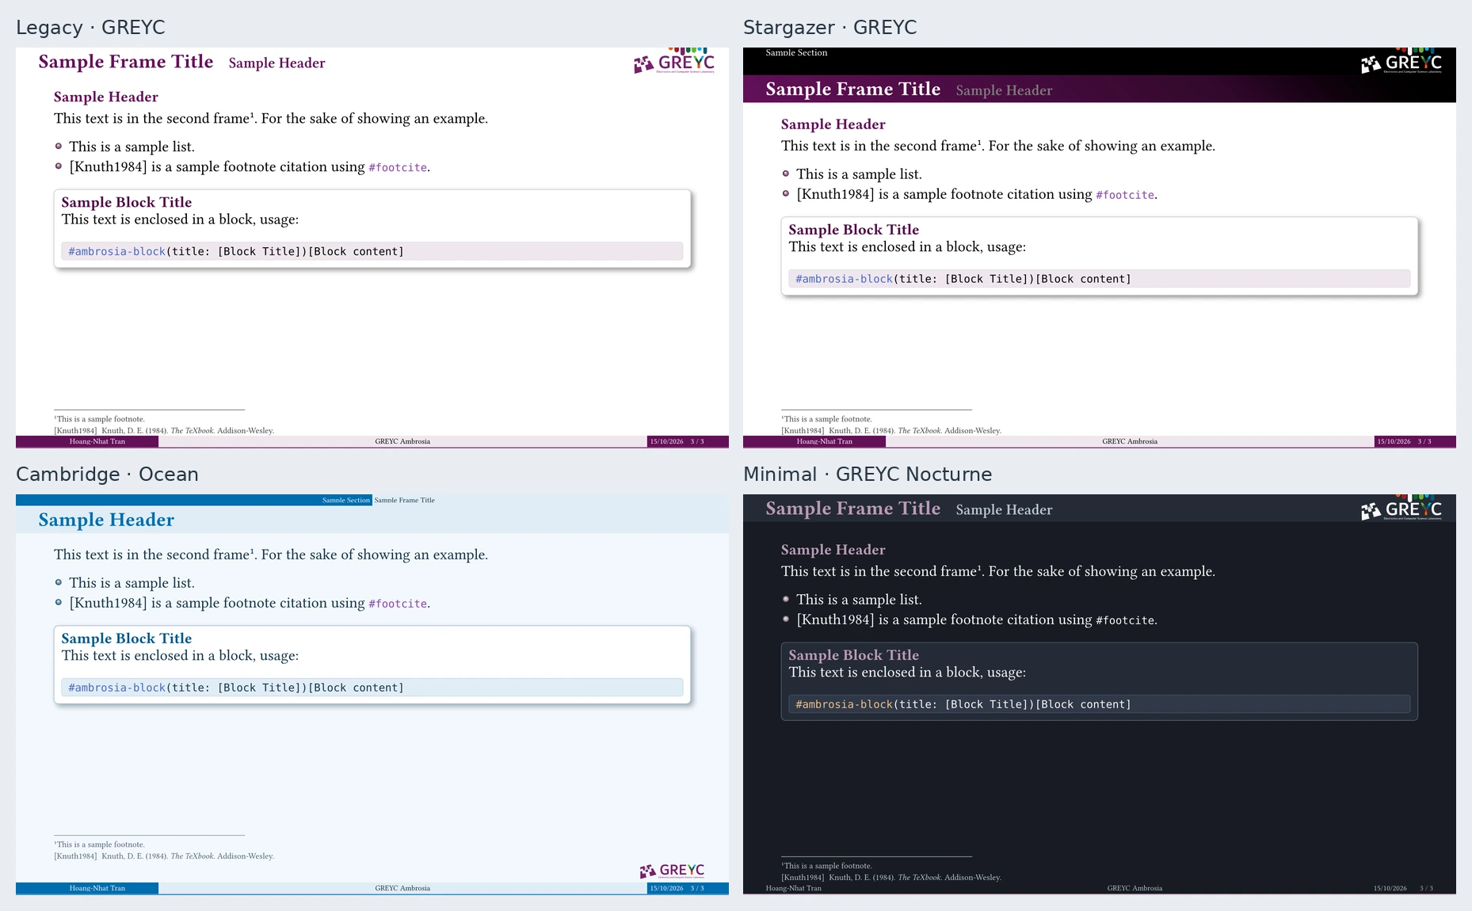Click the Knuth reference footnote in the Legacy slide
The width and height of the screenshot is (1472, 911).
pyautogui.click(x=164, y=431)
